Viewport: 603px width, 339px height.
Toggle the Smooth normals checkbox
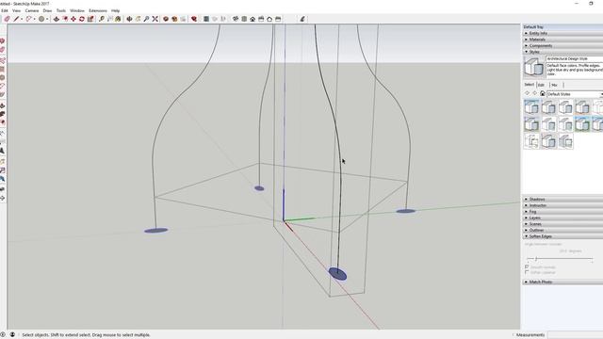pyautogui.click(x=527, y=266)
